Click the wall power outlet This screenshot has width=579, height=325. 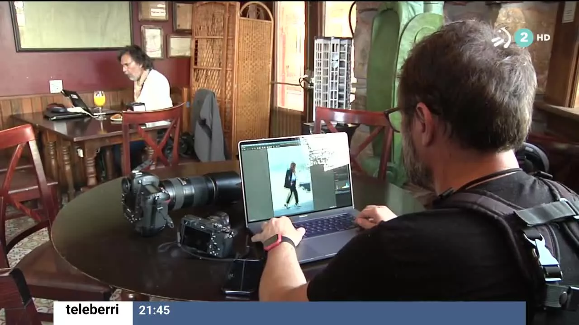(x=56, y=86)
